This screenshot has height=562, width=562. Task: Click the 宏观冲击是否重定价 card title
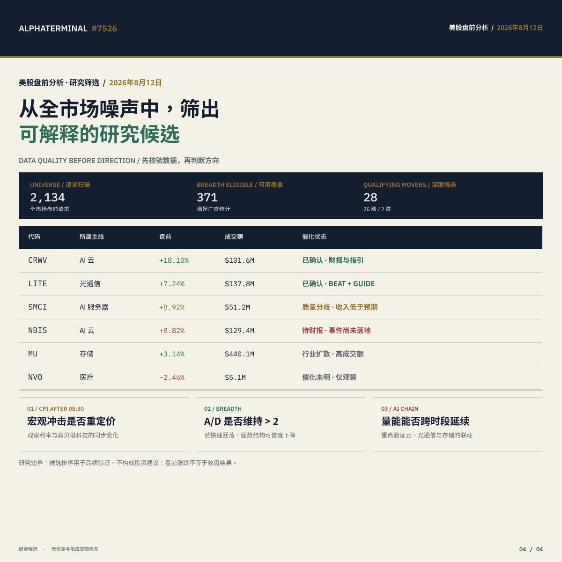[x=71, y=421]
